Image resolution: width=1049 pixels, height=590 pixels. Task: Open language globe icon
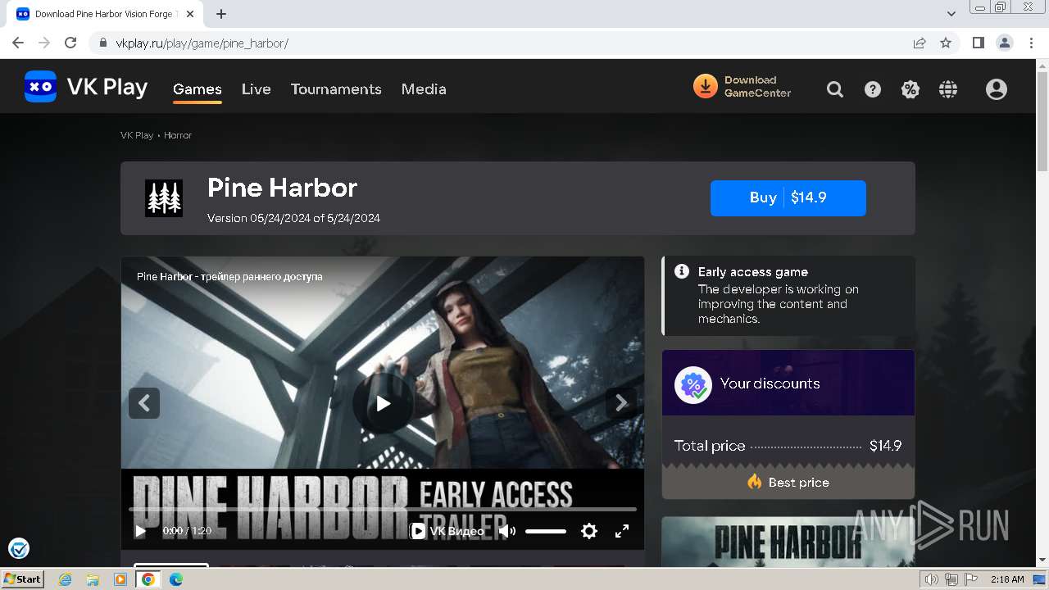(948, 89)
